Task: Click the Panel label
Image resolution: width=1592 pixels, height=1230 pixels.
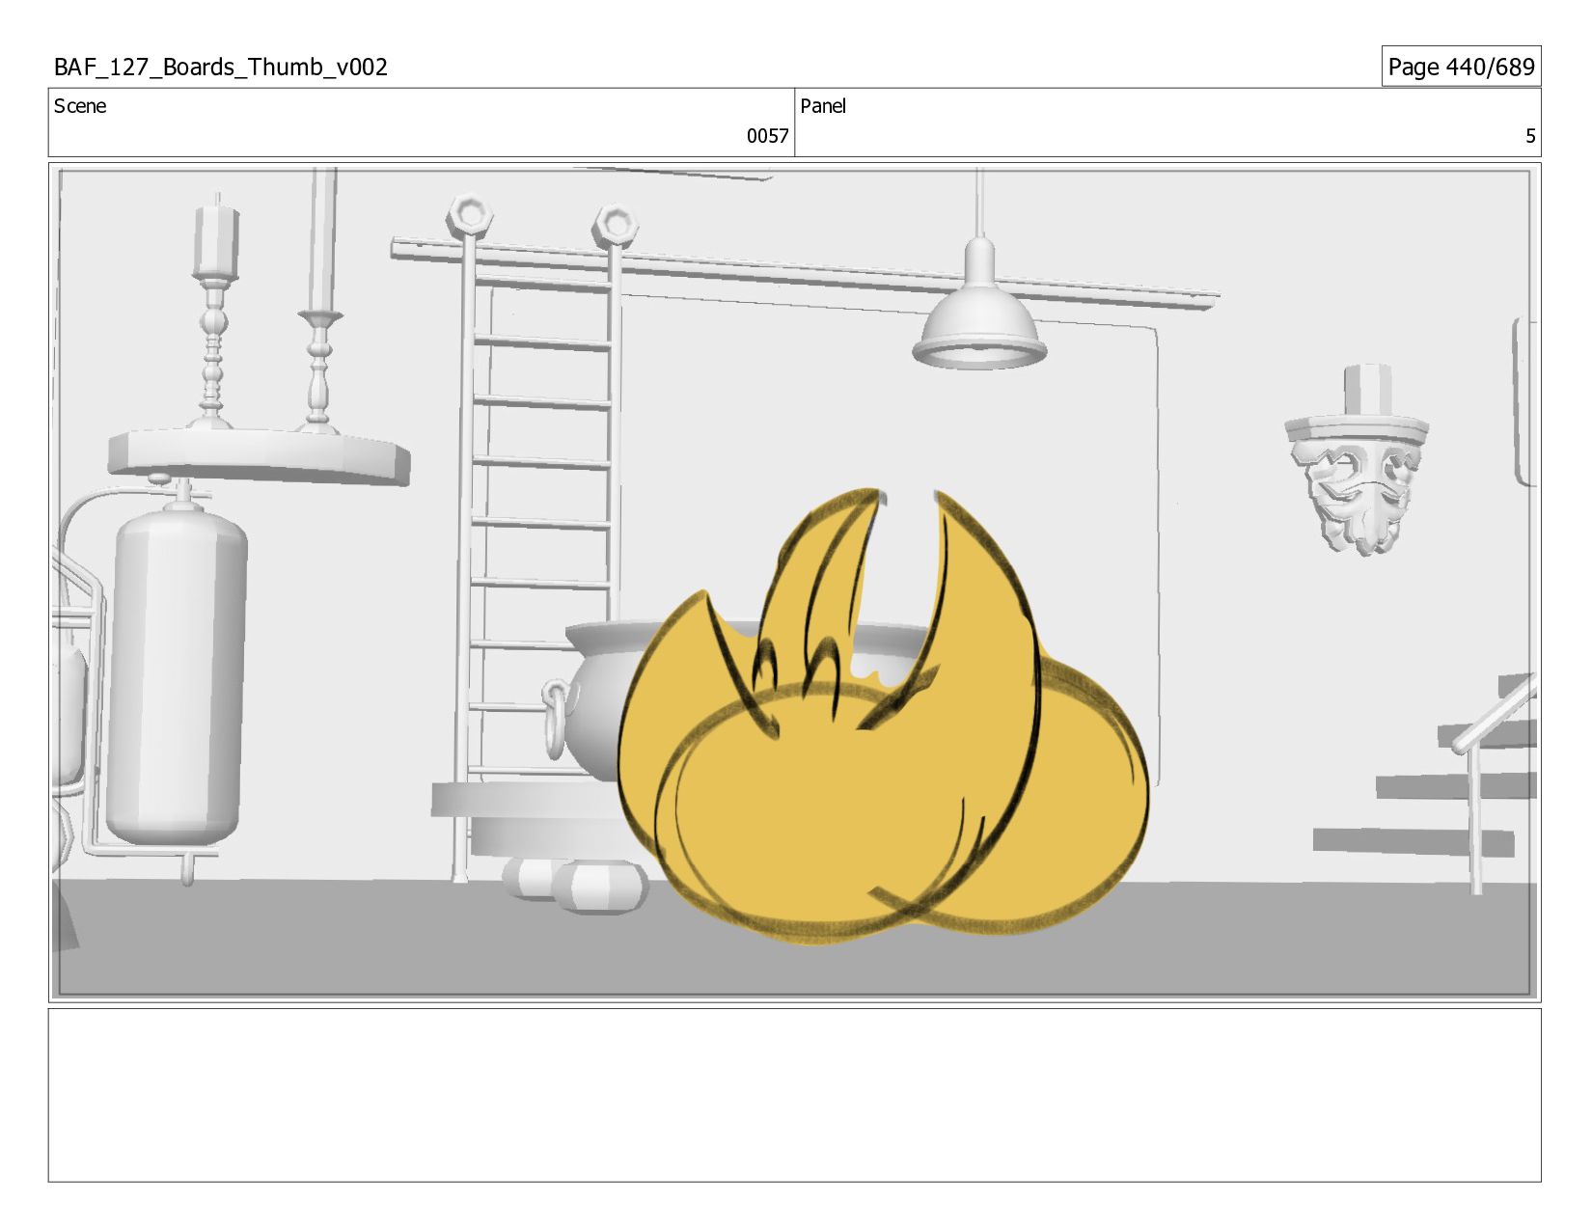Action: (823, 106)
